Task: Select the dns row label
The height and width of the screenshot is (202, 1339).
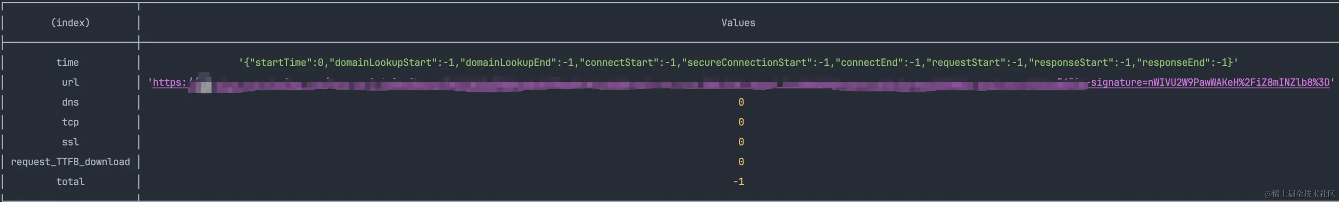Action: pyautogui.click(x=70, y=102)
